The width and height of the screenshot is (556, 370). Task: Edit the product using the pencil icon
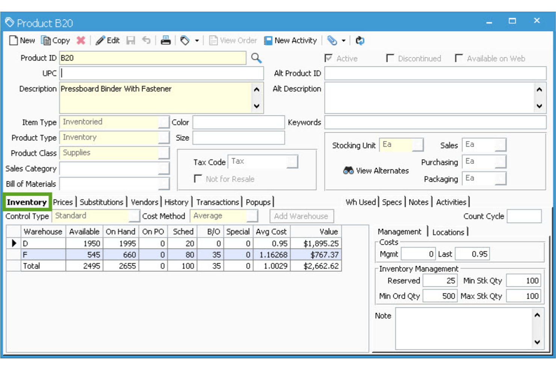point(107,40)
